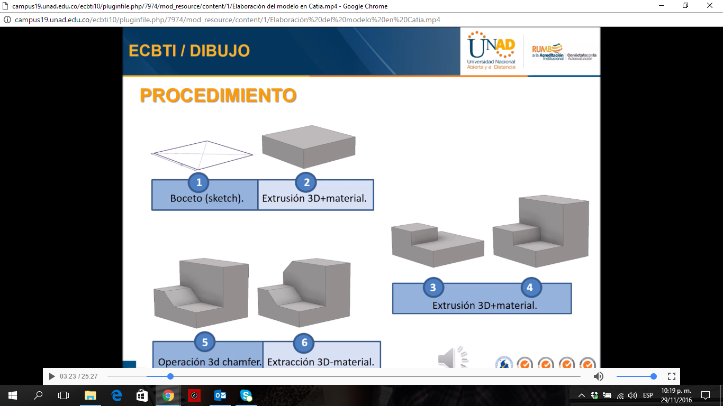The image size is (723, 406).
Task: Open File Explorer from taskbar
Action: (91, 395)
